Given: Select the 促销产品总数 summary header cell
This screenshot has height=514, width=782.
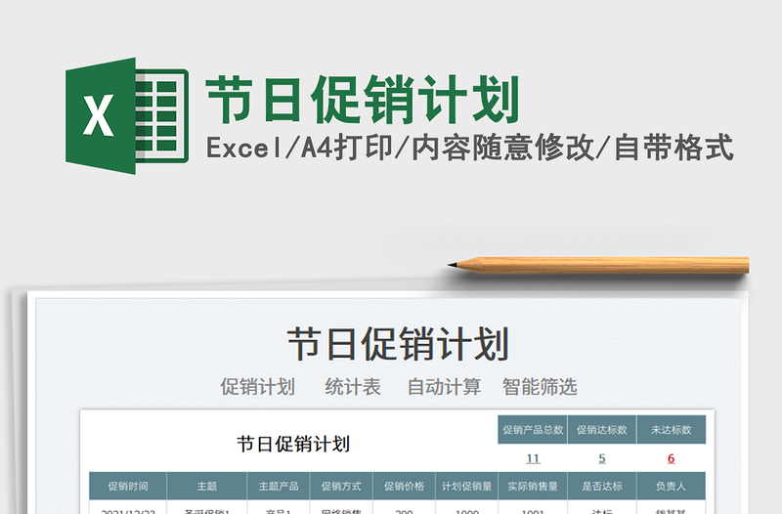Looking at the screenshot, I should pyautogui.click(x=533, y=430).
